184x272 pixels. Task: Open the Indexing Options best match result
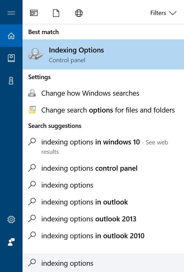pyautogui.click(x=103, y=54)
